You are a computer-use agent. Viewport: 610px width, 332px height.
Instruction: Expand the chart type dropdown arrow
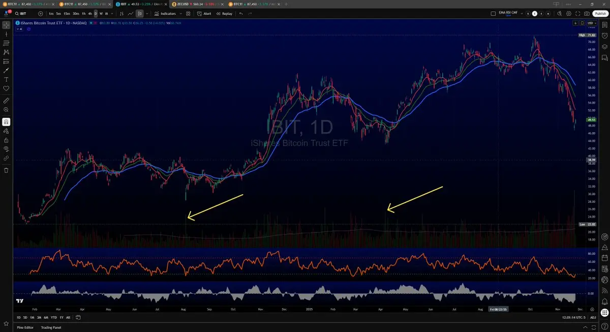click(147, 14)
